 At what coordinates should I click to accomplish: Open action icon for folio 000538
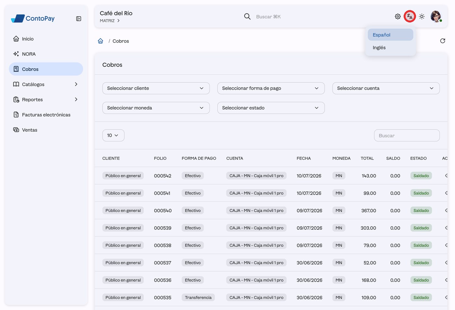(446, 245)
